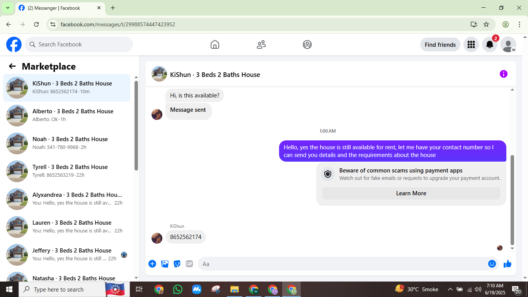The width and height of the screenshot is (528, 297).
Task: Open Tyrell's 3 Beds 2 Baths House chat
Action: 66,171
